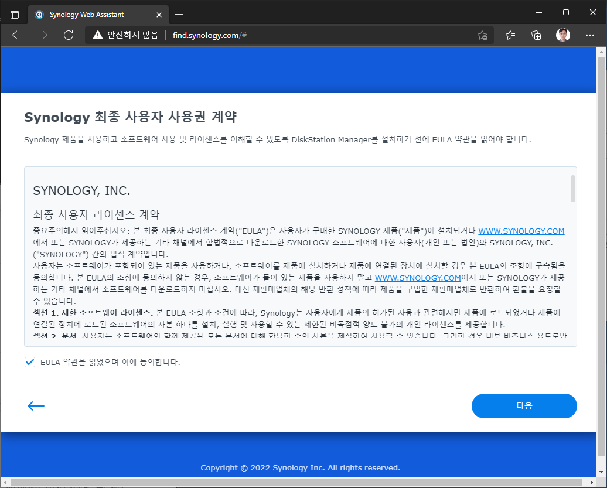This screenshot has height=488, width=607.
Task: Add this page to favorites
Action: 482,35
